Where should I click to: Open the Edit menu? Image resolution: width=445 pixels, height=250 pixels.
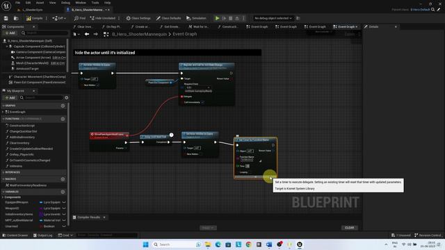pyautogui.click(x=28, y=3)
